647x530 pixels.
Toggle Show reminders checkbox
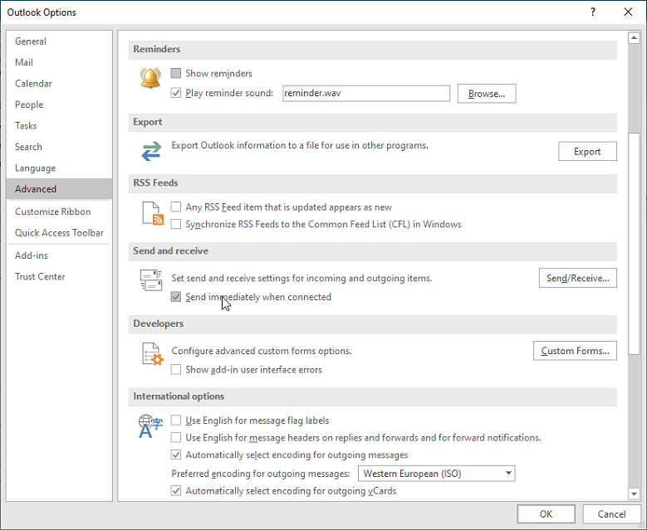coord(176,73)
